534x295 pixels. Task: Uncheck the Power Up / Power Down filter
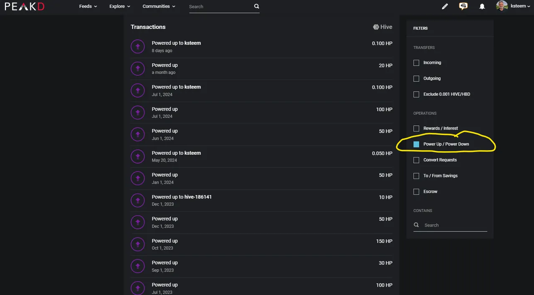point(416,144)
